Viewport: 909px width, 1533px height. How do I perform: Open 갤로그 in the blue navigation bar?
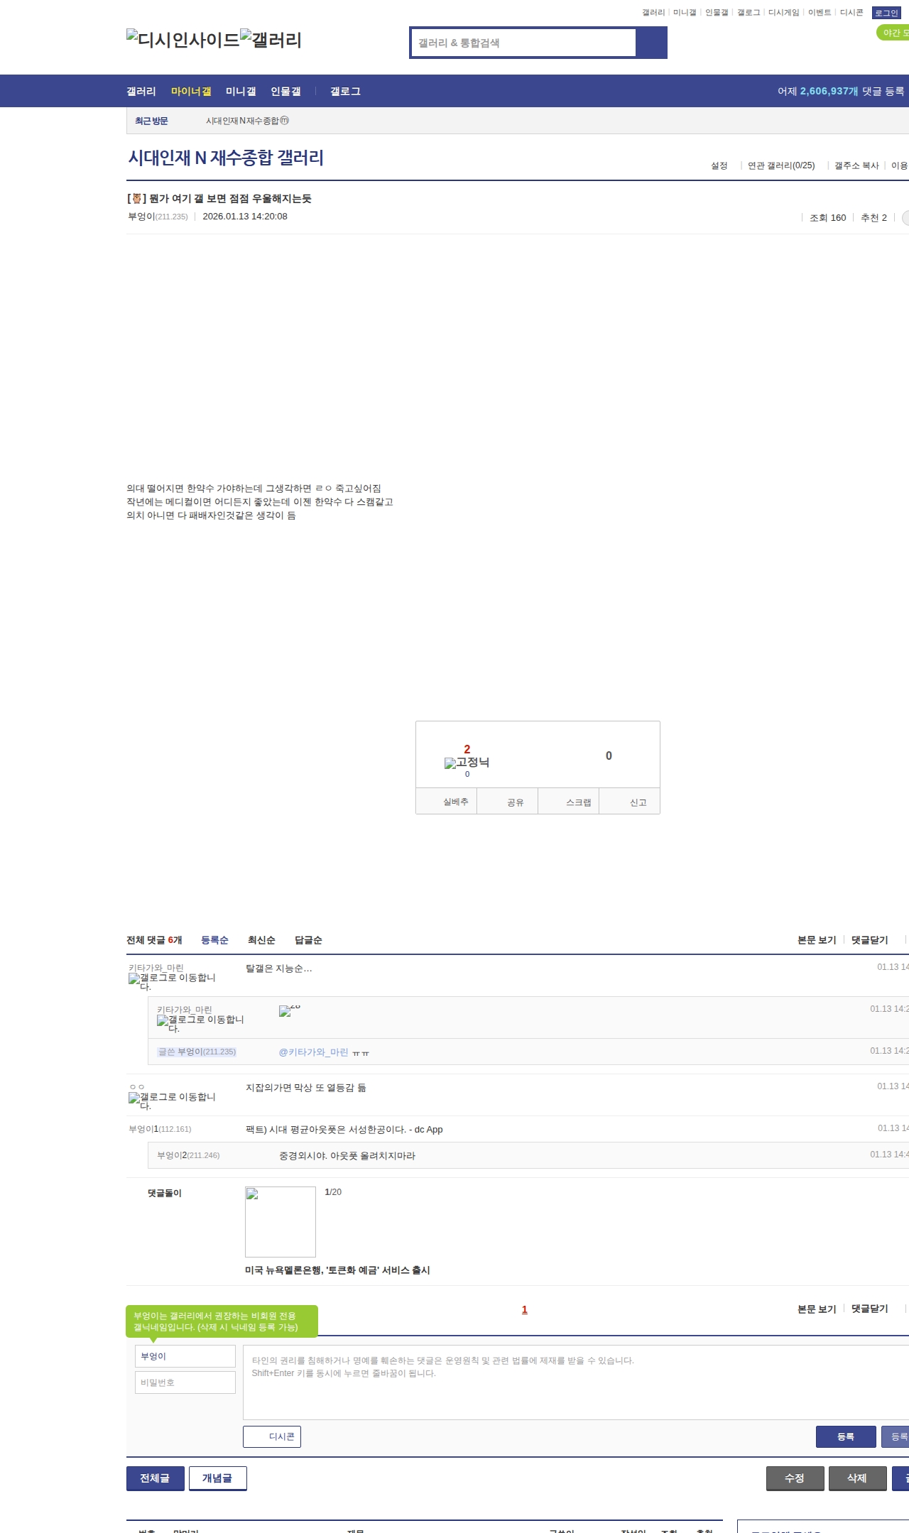coord(345,92)
